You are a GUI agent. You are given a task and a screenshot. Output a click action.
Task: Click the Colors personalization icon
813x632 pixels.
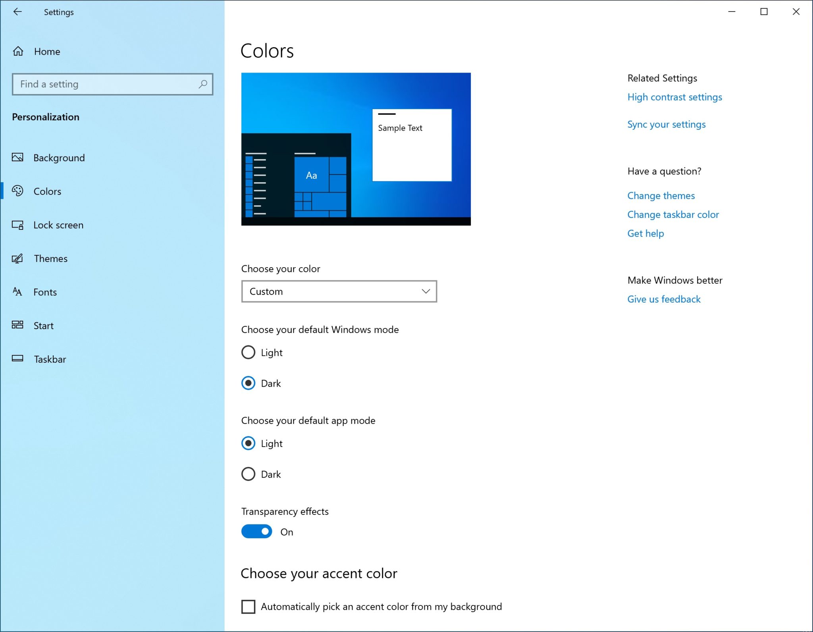(19, 191)
